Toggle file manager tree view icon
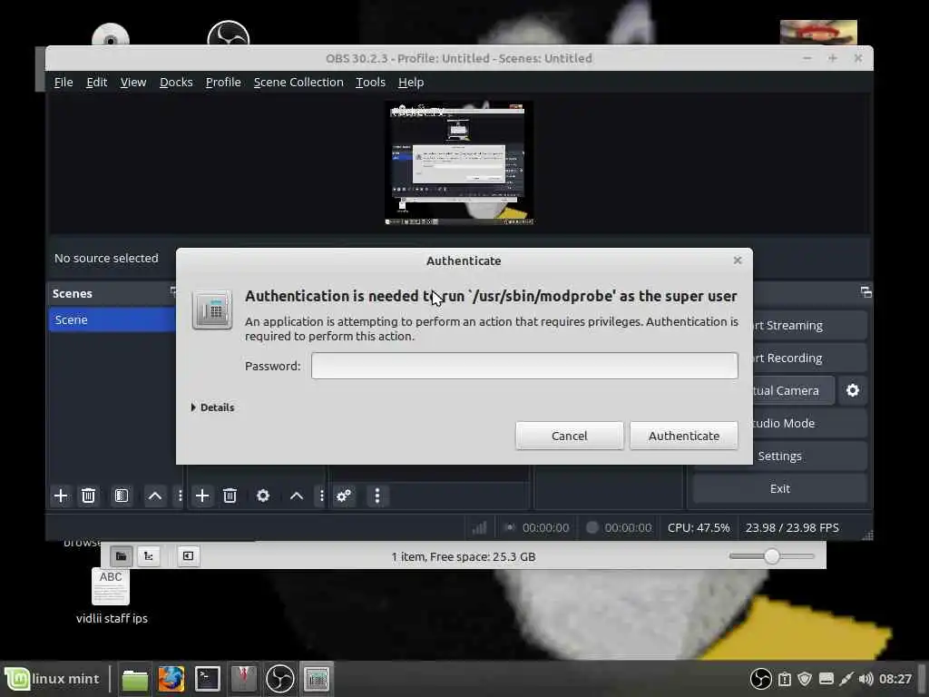Image resolution: width=929 pixels, height=697 pixels. click(x=149, y=556)
